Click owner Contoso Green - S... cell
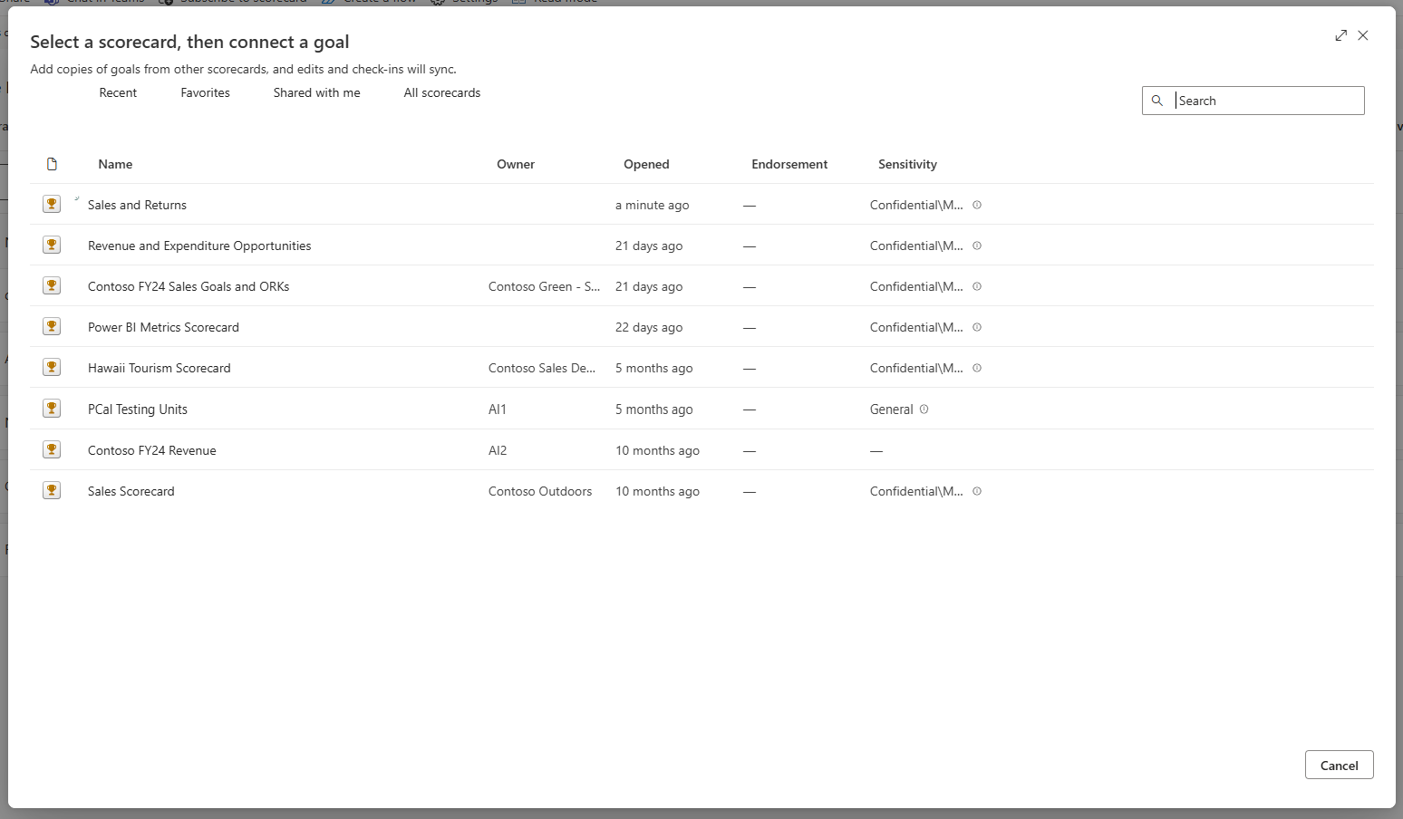 coord(544,286)
